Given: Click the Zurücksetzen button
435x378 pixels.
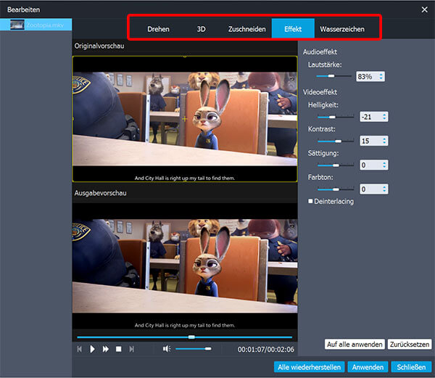Looking at the screenshot, I should pyautogui.click(x=410, y=344).
